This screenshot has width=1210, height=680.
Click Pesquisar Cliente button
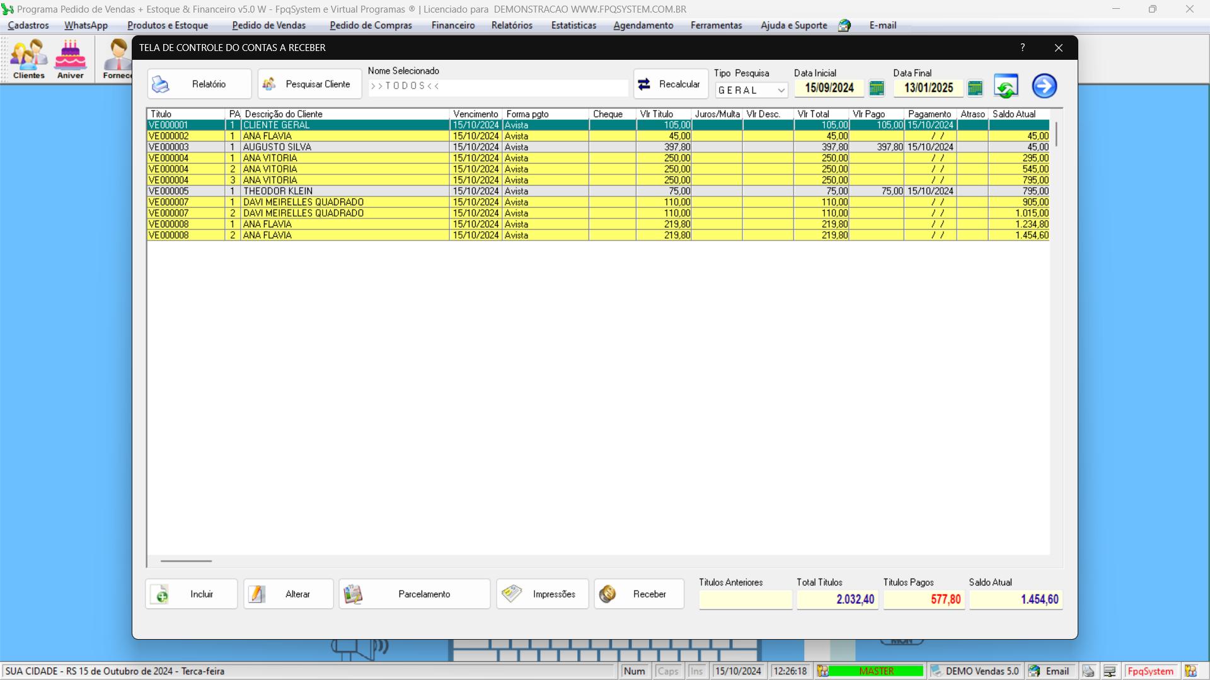(309, 84)
